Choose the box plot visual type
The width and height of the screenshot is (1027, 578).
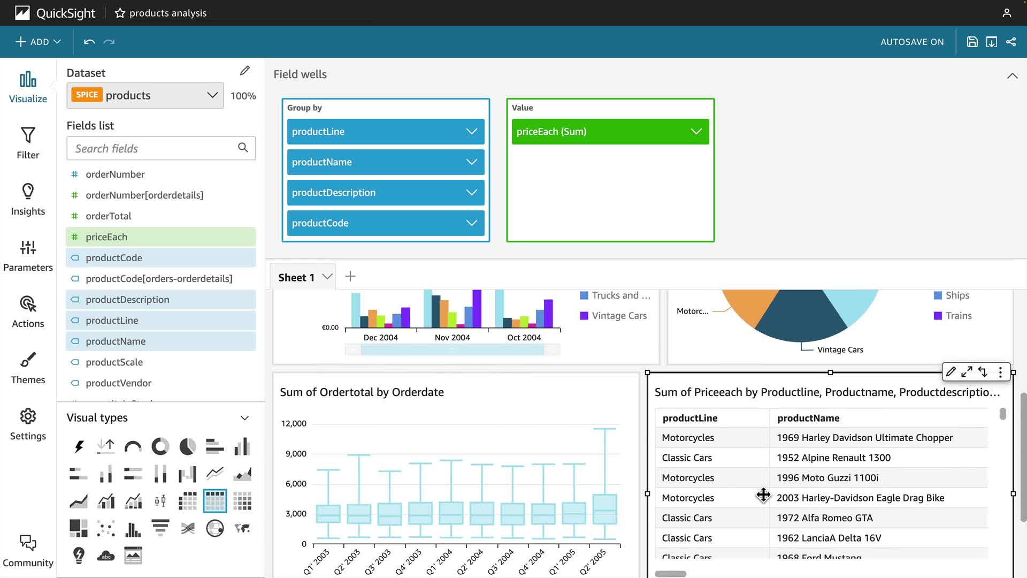[x=160, y=501]
